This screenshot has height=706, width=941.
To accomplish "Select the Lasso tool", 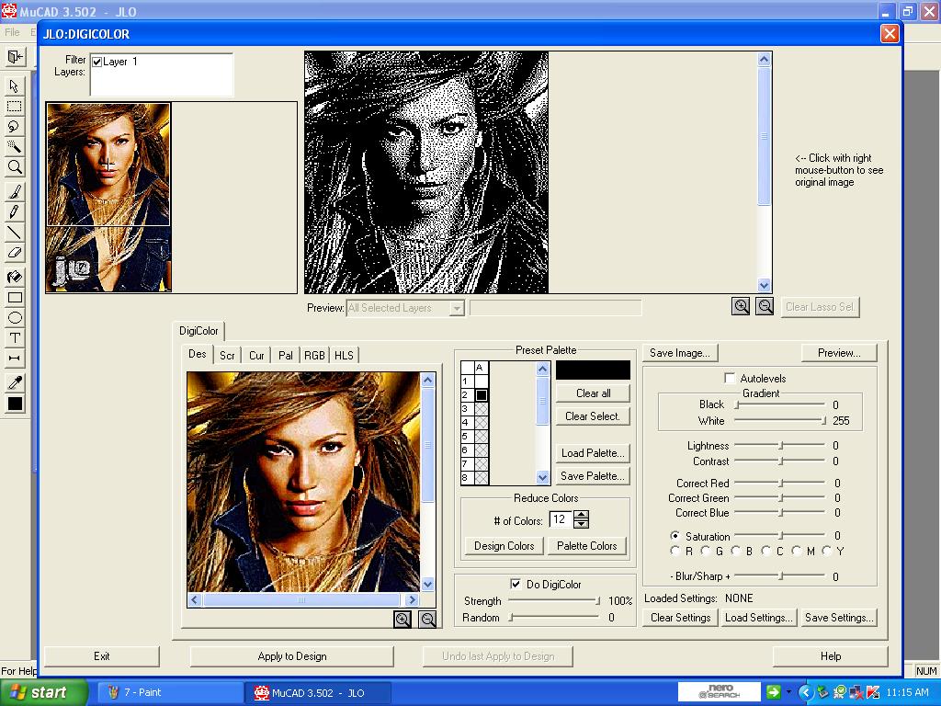I will point(13,127).
